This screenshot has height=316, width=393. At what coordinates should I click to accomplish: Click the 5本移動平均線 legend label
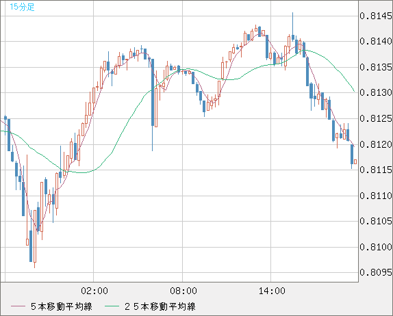62,306
